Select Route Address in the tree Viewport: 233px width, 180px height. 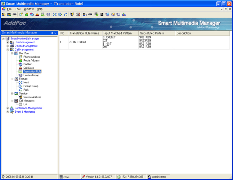(31, 61)
